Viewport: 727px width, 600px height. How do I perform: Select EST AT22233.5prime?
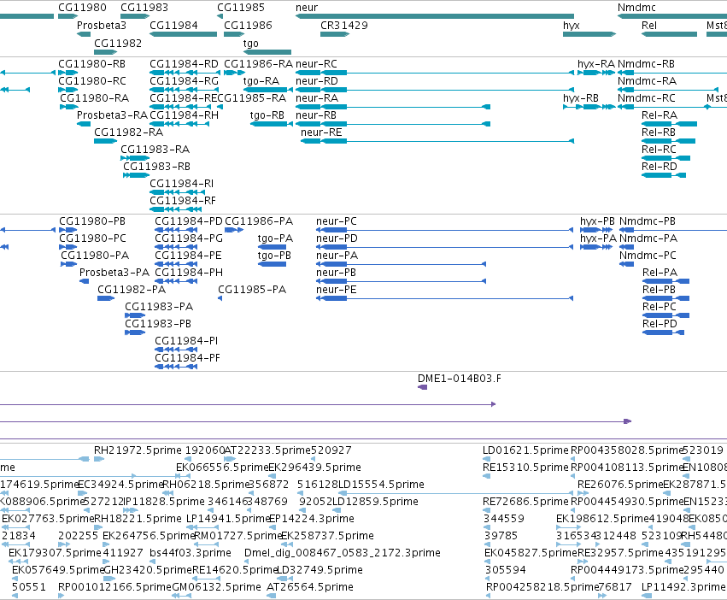click(267, 450)
